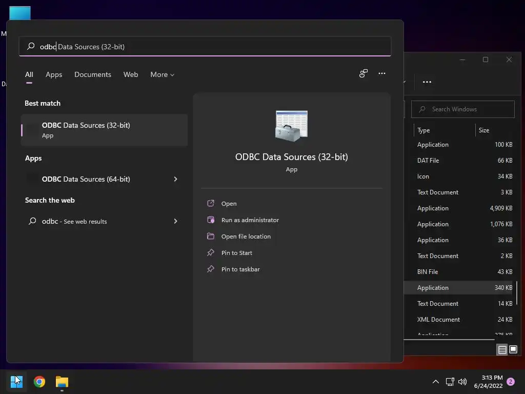This screenshot has height=394, width=525.
Task: Switch to the All tab
Action: pyautogui.click(x=29, y=74)
